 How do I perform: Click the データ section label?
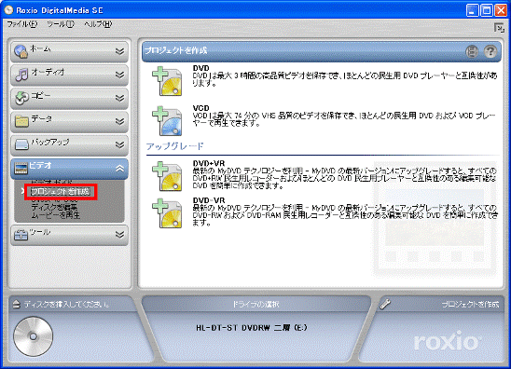click(42, 119)
